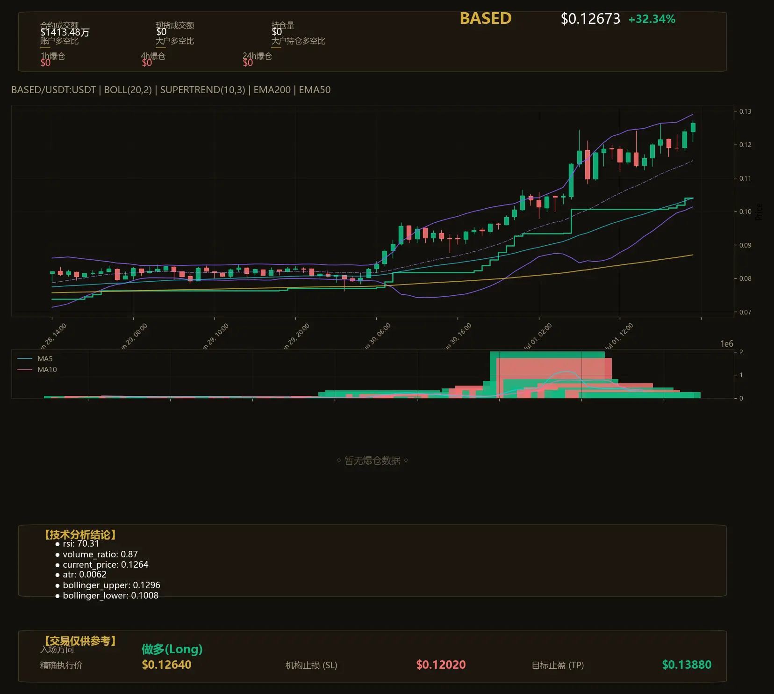Click the Jul 01, 12:00 time label
The image size is (774, 694).
[x=619, y=336]
